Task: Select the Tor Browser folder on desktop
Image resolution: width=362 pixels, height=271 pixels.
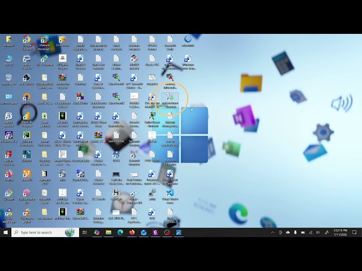Action: (x=45, y=213)
